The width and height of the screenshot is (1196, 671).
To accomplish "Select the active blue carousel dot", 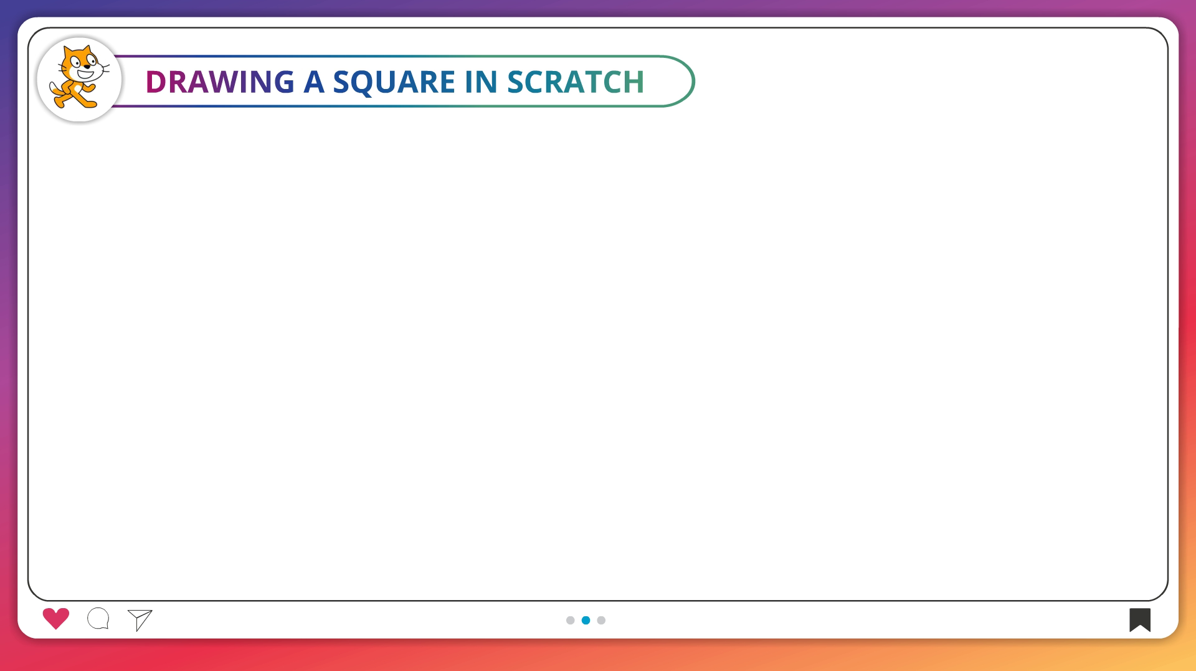I will 586,620.
